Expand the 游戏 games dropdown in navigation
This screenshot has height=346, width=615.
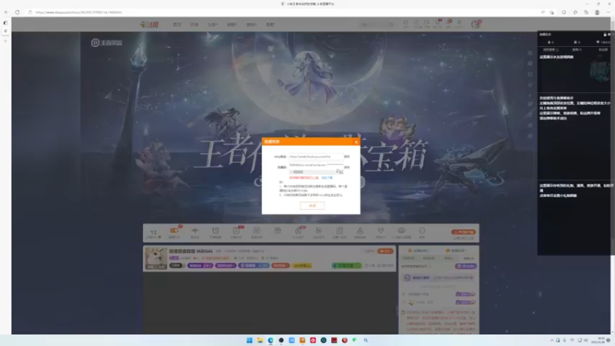tap(251, 25)
